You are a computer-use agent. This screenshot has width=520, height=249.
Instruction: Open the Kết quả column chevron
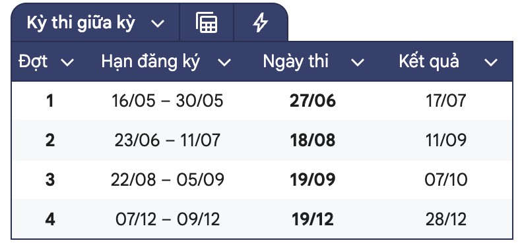tap(491, 62)
